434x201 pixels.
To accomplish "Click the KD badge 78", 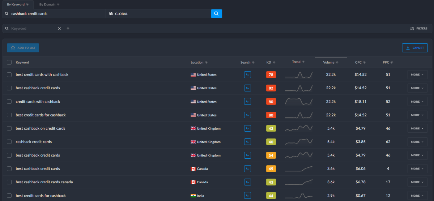I will (271, 75).
